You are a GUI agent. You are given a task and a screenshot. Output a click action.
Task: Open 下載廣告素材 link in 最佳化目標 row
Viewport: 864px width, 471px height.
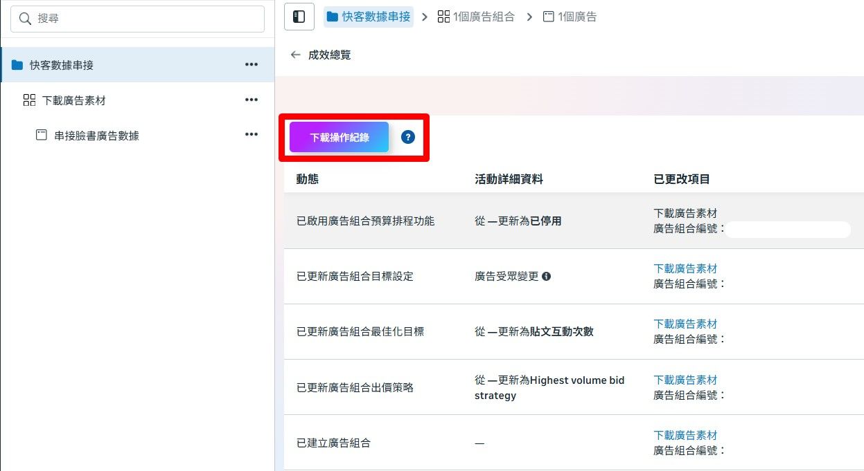click(685, 324)
